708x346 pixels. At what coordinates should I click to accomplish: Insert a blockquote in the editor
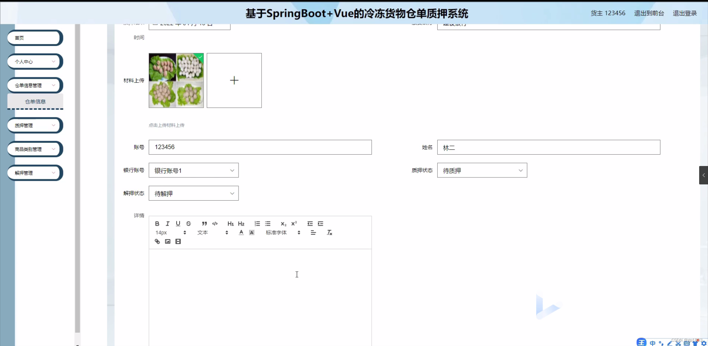click(205, 223)
